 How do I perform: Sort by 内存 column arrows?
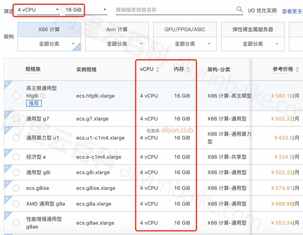(188, 69)
